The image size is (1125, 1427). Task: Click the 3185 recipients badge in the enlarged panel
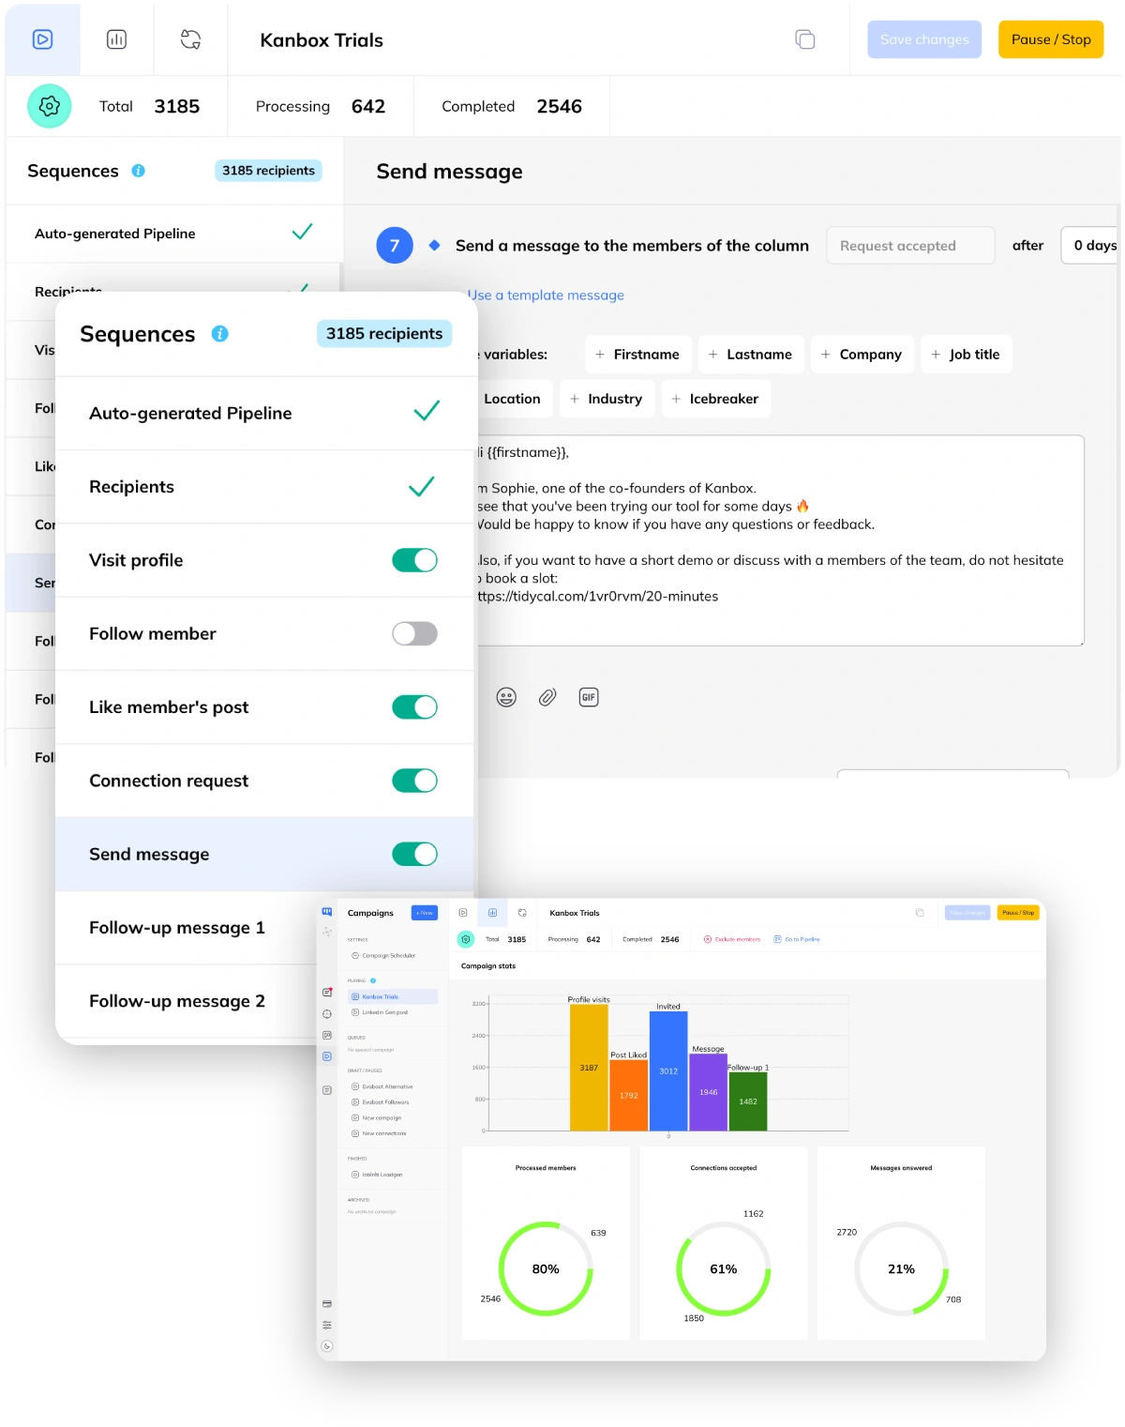(x=384, y=334)
